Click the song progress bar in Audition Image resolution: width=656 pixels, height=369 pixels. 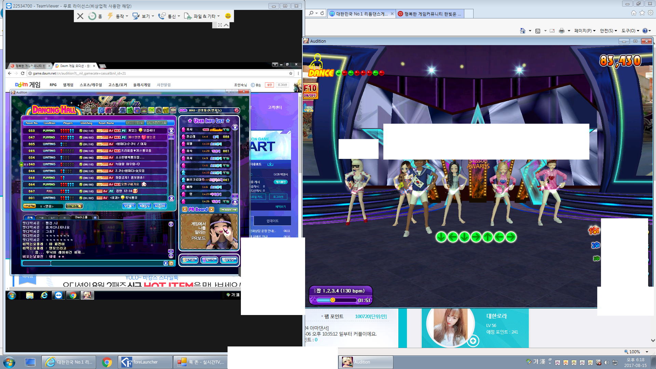point(337,300)
